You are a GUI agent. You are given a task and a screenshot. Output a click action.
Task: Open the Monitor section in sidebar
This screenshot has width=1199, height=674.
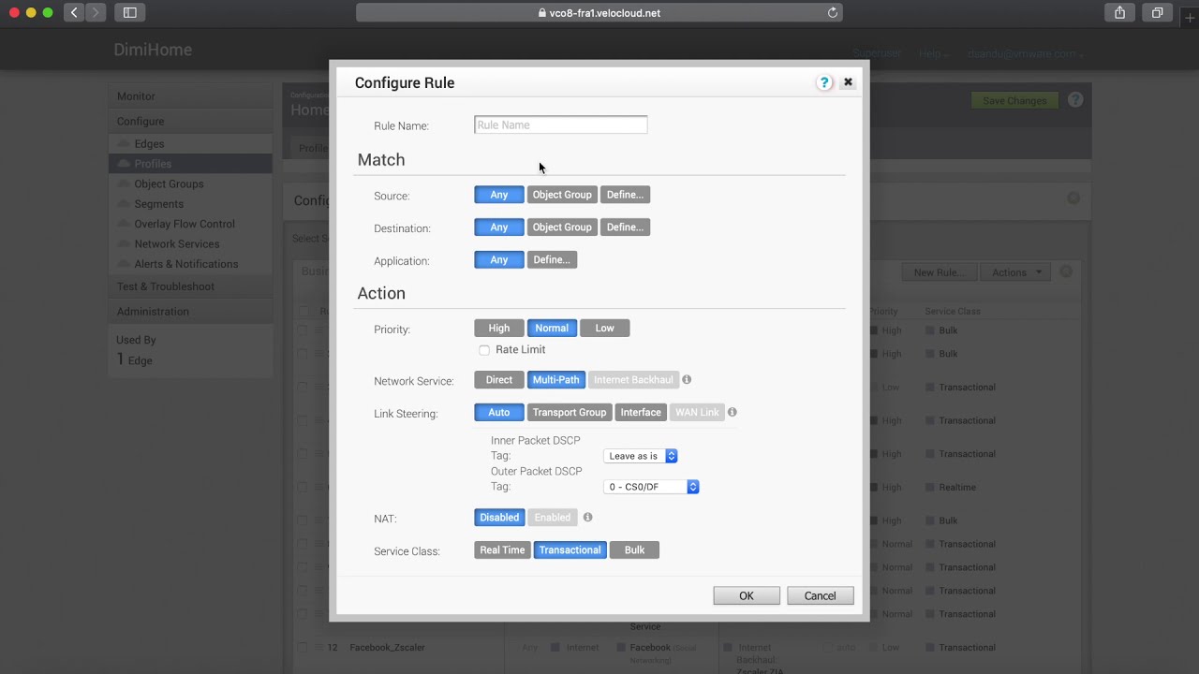[190, 96]
